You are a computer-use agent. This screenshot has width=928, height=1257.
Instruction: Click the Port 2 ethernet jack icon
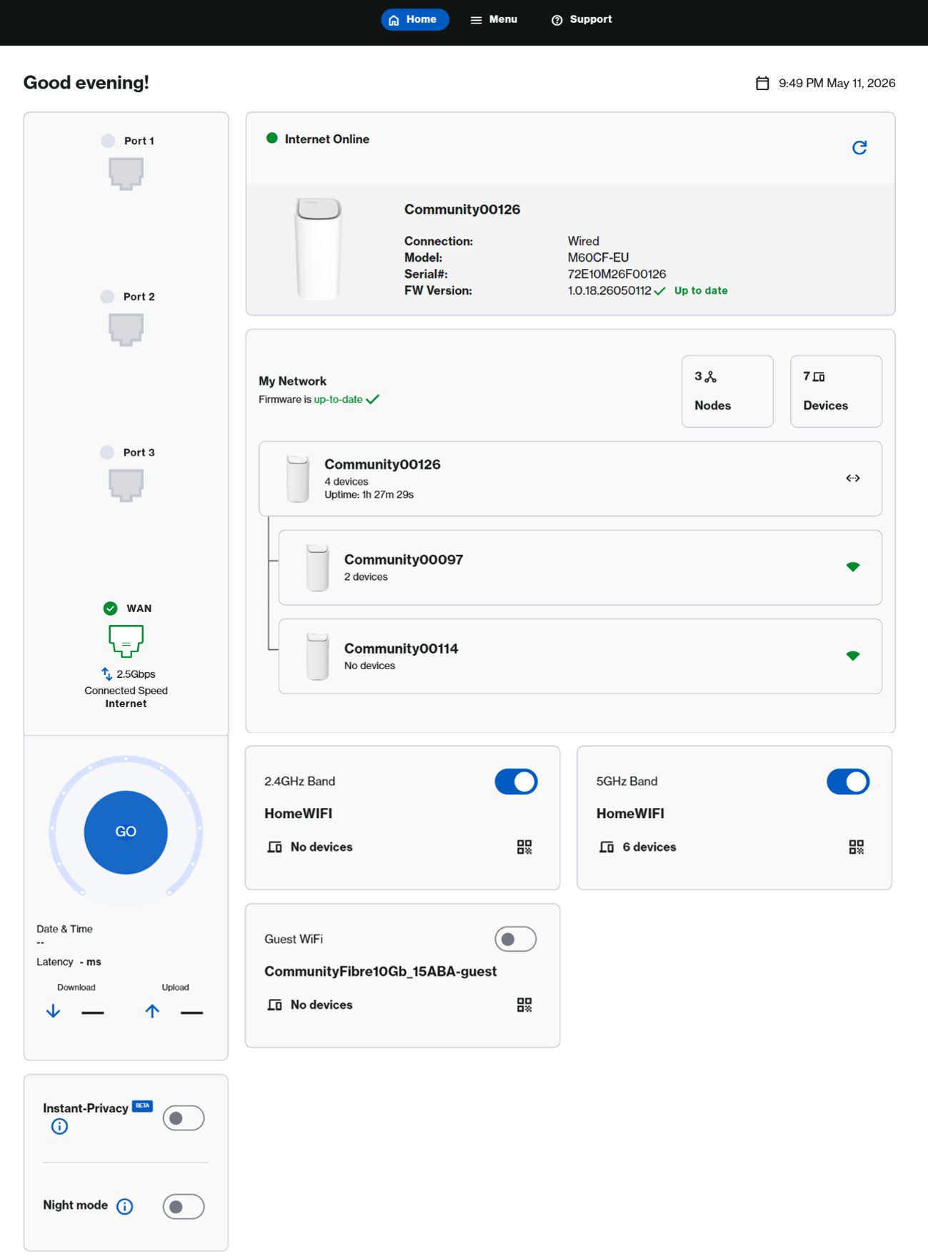click(126, 330)
